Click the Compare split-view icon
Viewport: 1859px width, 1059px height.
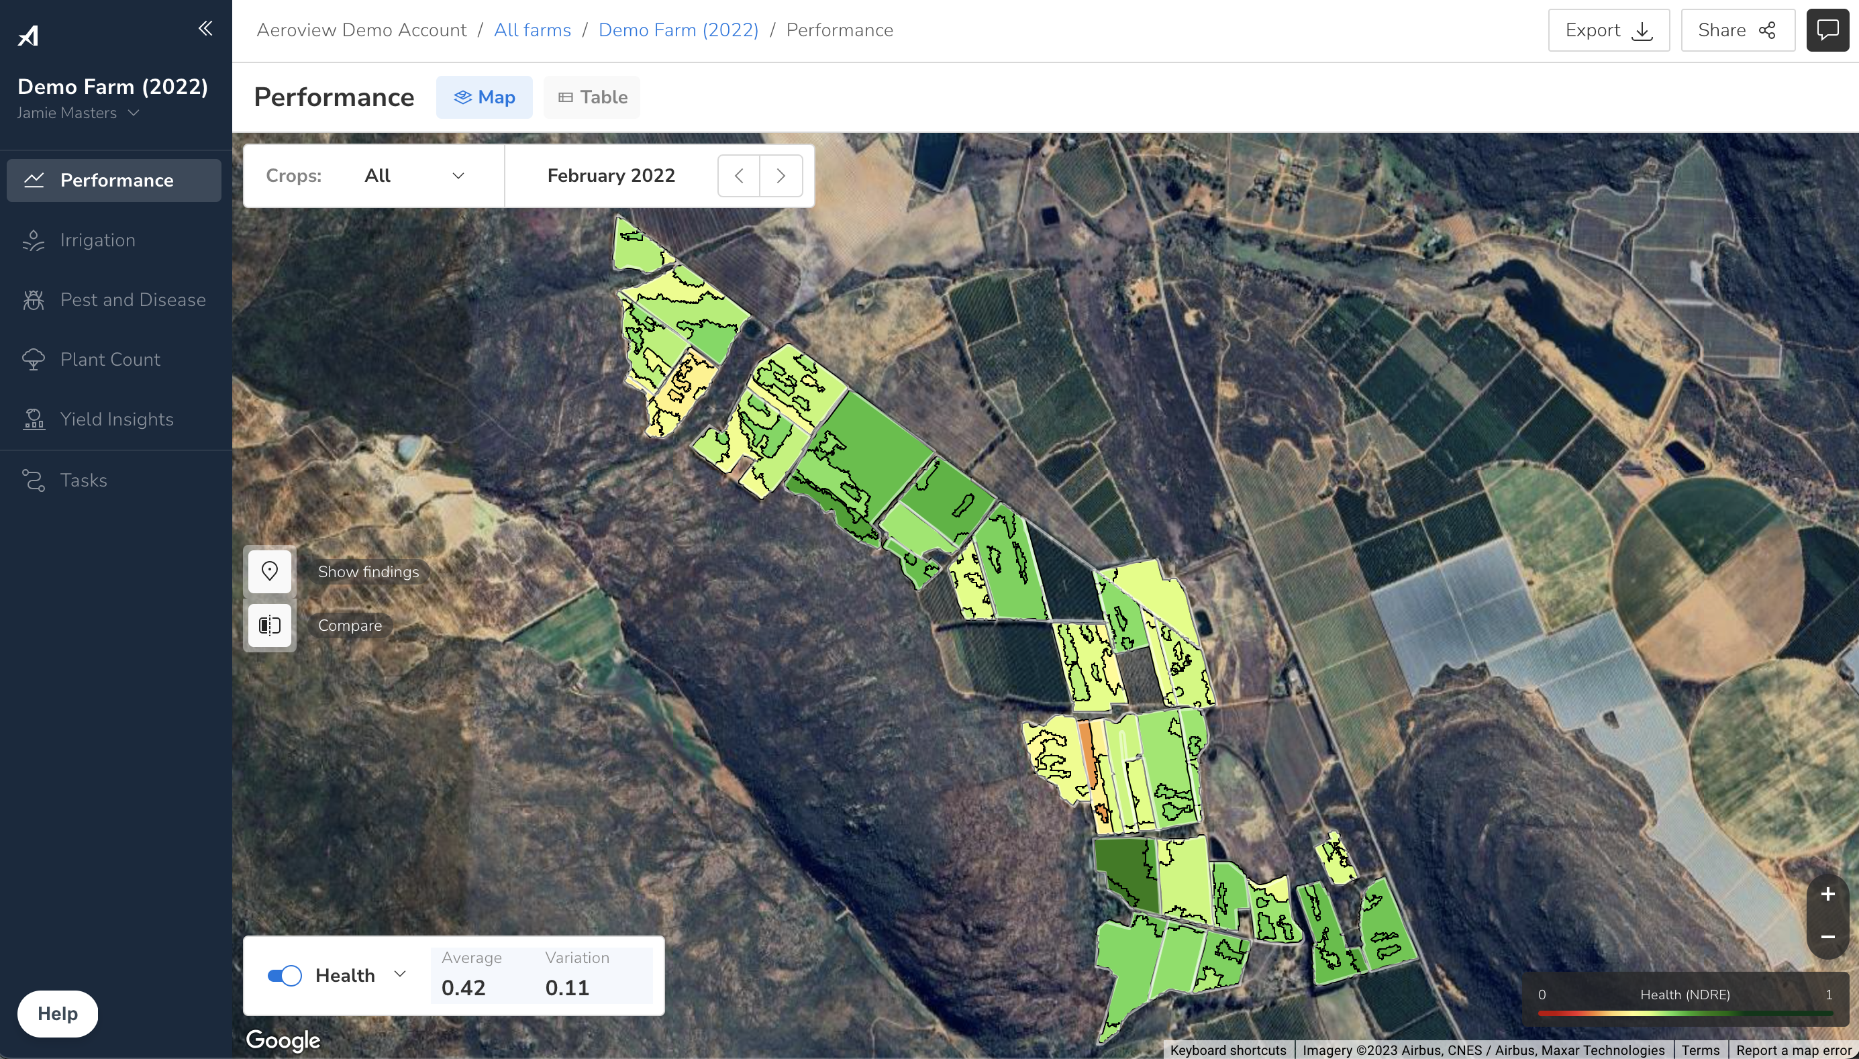pos(270,625)
